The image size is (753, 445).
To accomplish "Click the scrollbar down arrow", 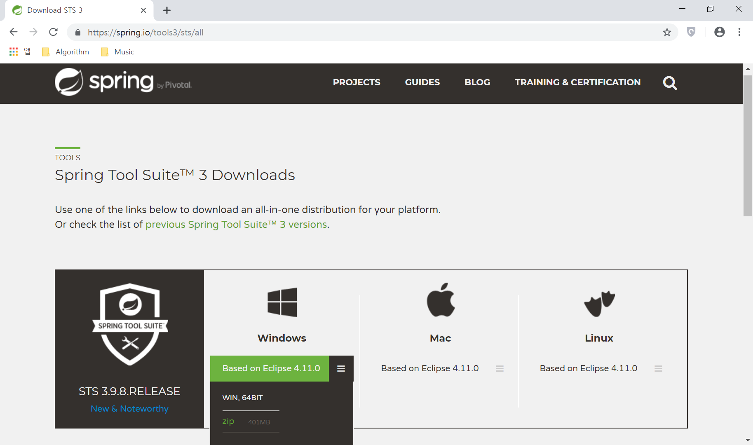I will pyautogui.click(x=748, y=440).
